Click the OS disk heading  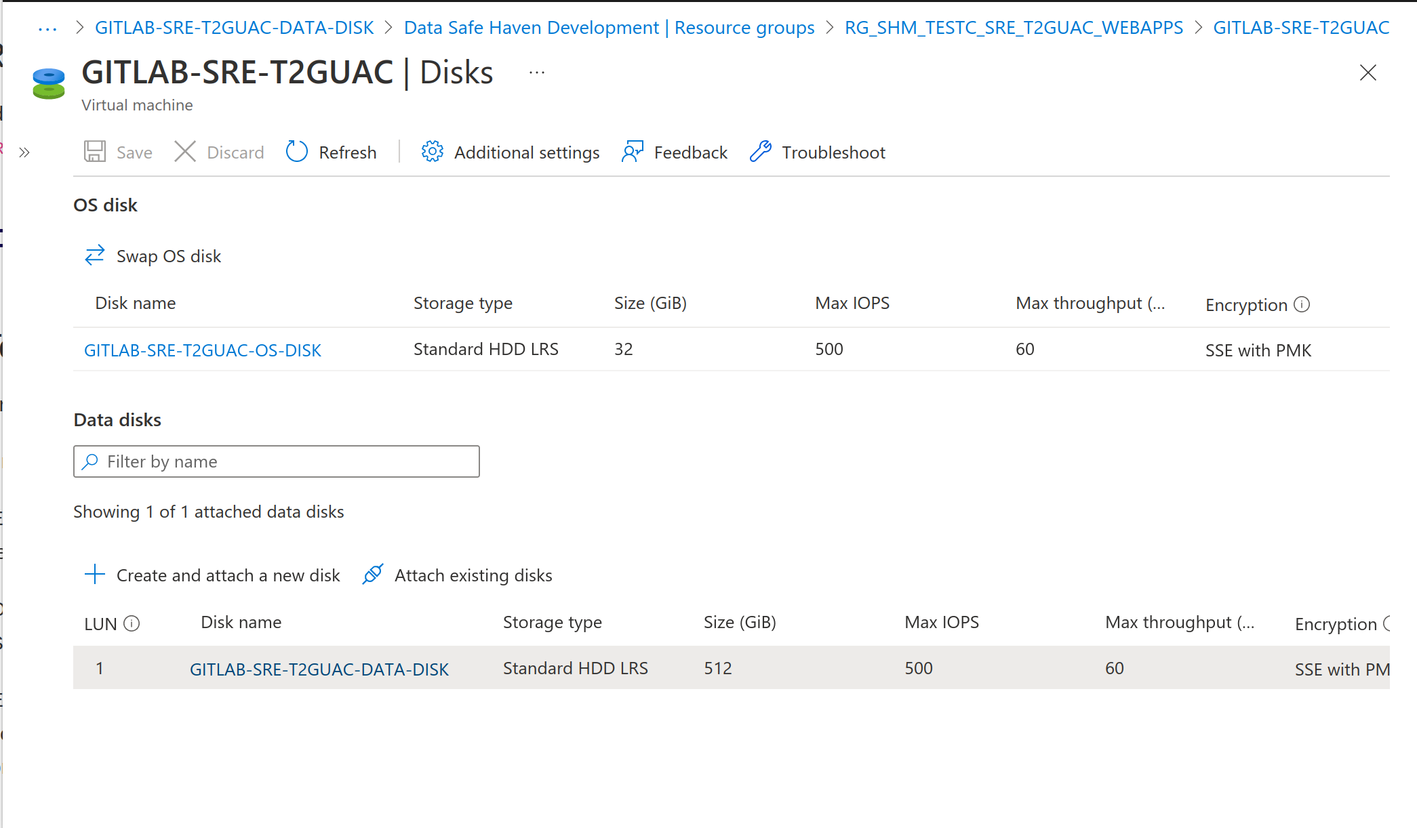click(x=105, y=205)
